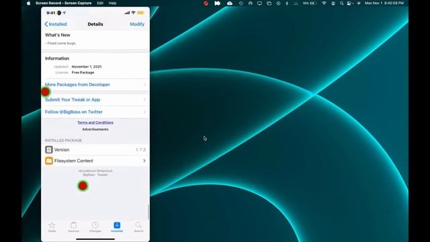
Task: Open Submit Your Tweak or App
Action: pyautogui.click(x=95, y=99)
